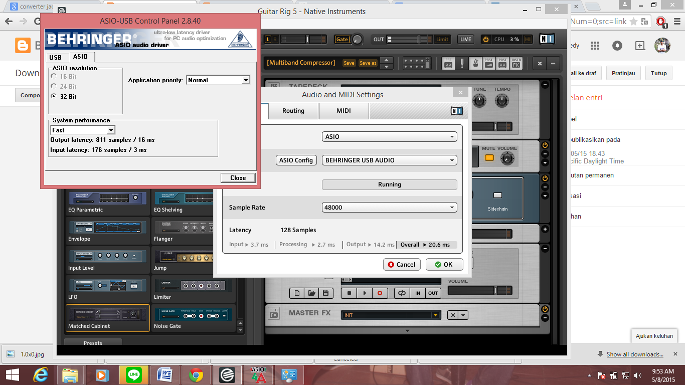Screen dimensions: 685x385
Task: Set tapedeck loop IN point
Action: [x=417, y=293]
